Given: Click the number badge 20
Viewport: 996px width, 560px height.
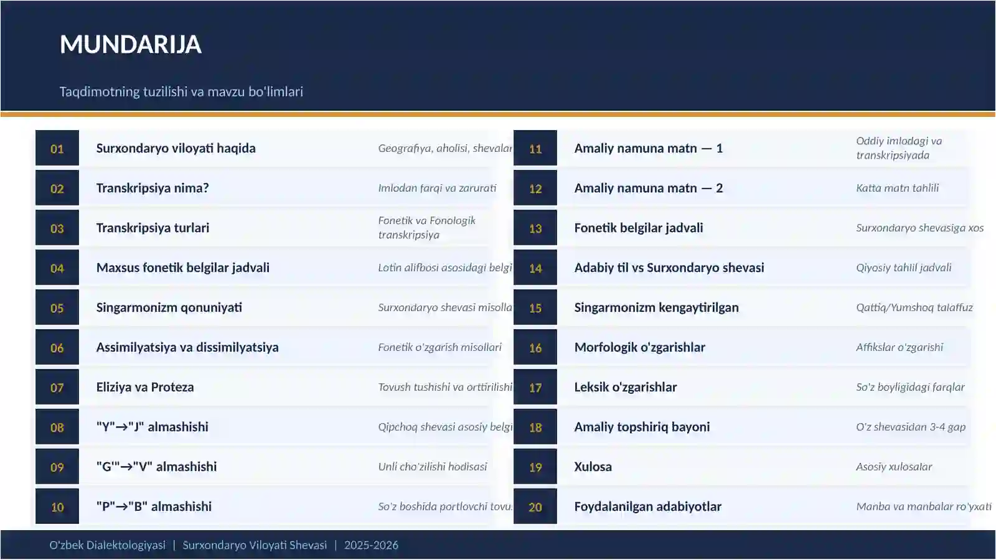Looking at the screenshot, I should coord(535,506).
